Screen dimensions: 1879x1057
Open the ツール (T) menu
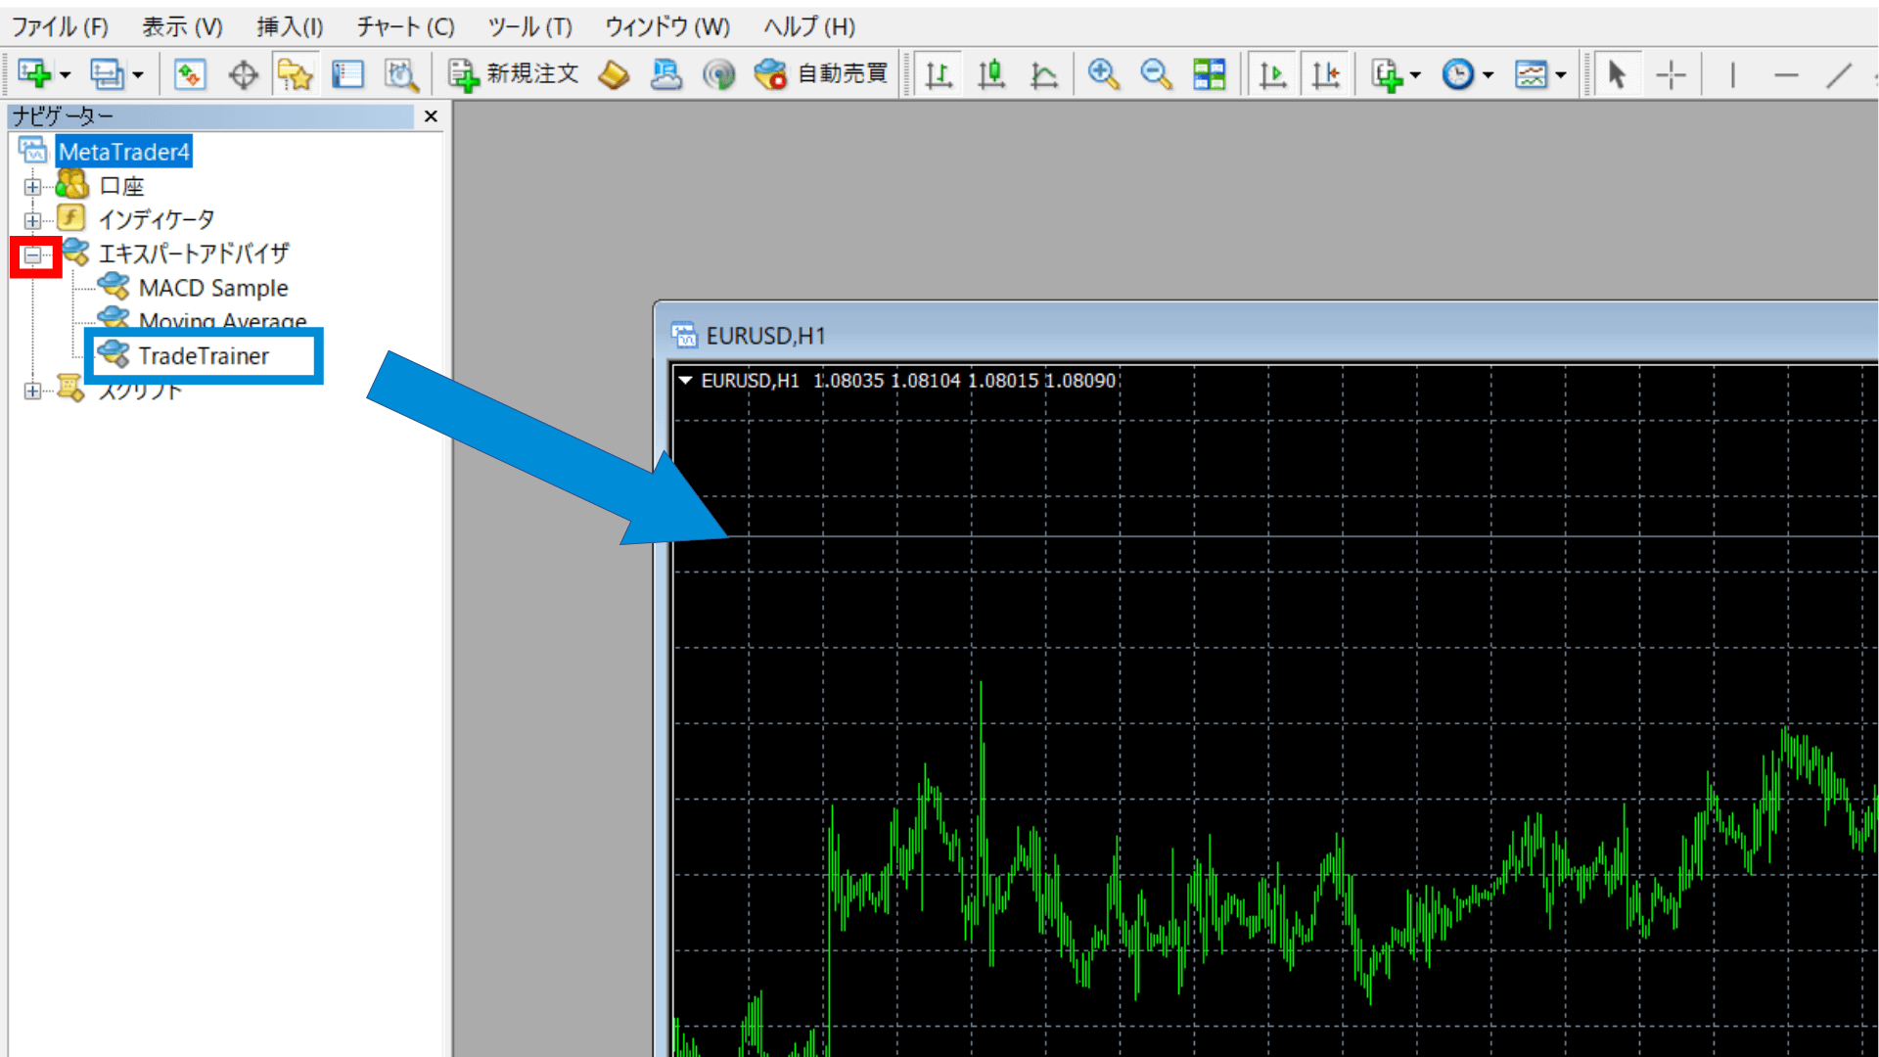(x=529, y=26)
